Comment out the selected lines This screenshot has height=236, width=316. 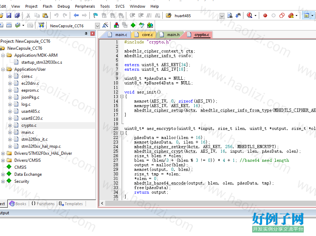coord(149,15)
